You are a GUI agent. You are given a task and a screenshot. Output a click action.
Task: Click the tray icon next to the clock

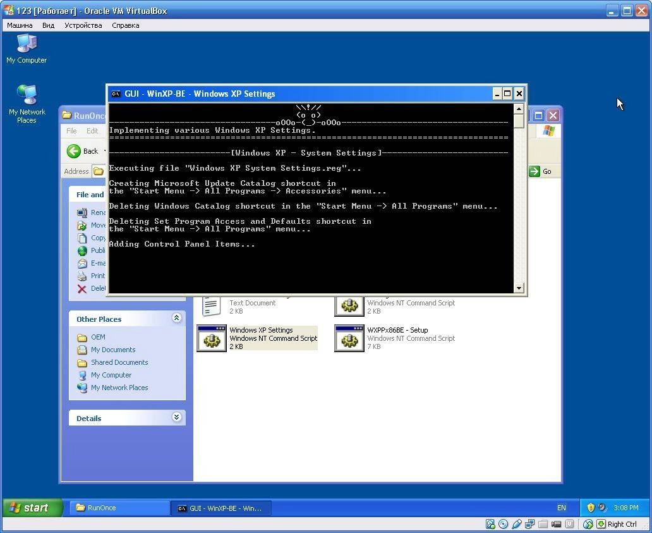point(602,508)
